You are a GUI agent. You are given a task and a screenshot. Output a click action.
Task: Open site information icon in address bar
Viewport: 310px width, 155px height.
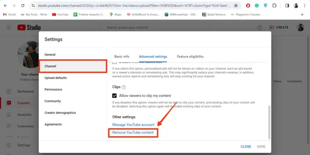[33, 6]
